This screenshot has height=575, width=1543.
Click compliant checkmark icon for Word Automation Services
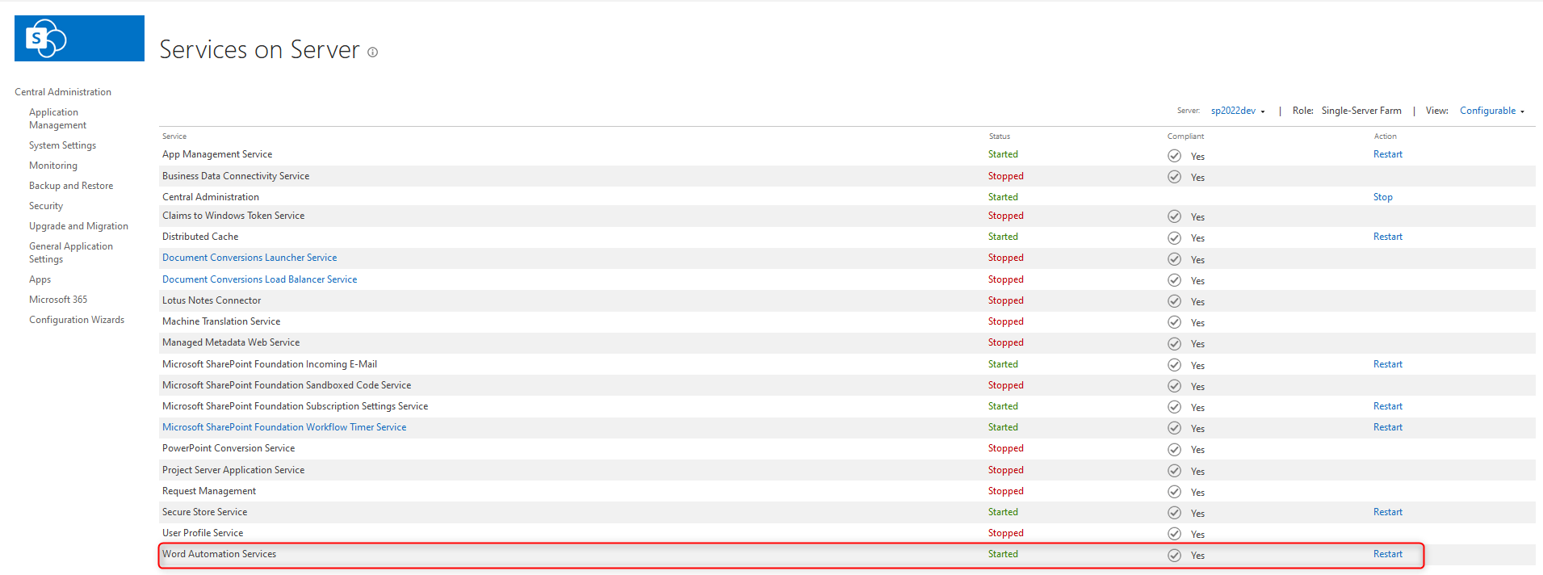(x=1174, y=555)
